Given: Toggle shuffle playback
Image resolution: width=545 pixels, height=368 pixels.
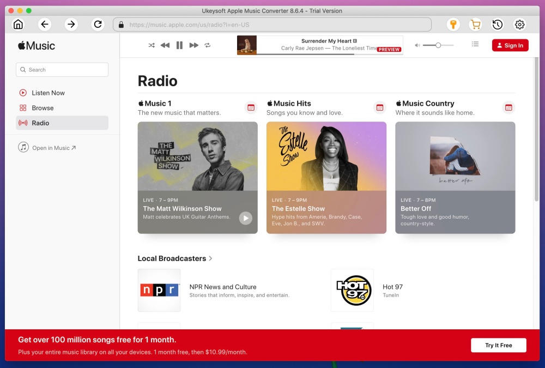Looking at the screenshot, I should tap(152, 45).
